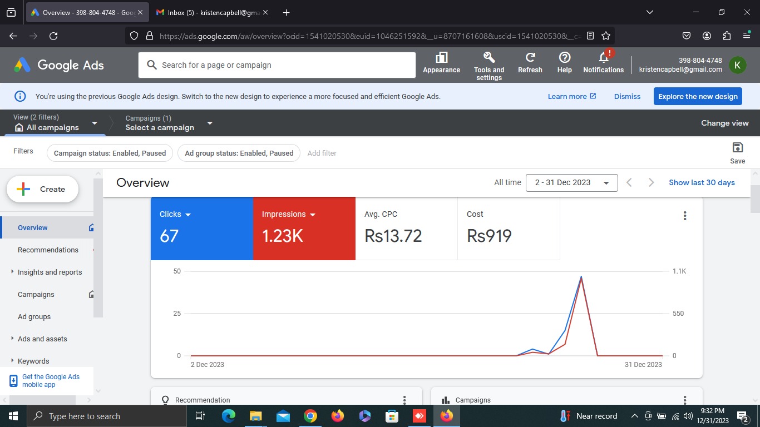Open the Appearance settings icon
This screenshot has width=760, height=427.
point(441,58)
